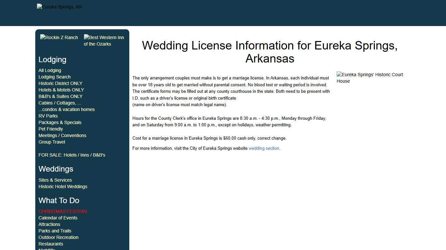
Task: Open Wedding Sites & Services
Action: point(55,180)
